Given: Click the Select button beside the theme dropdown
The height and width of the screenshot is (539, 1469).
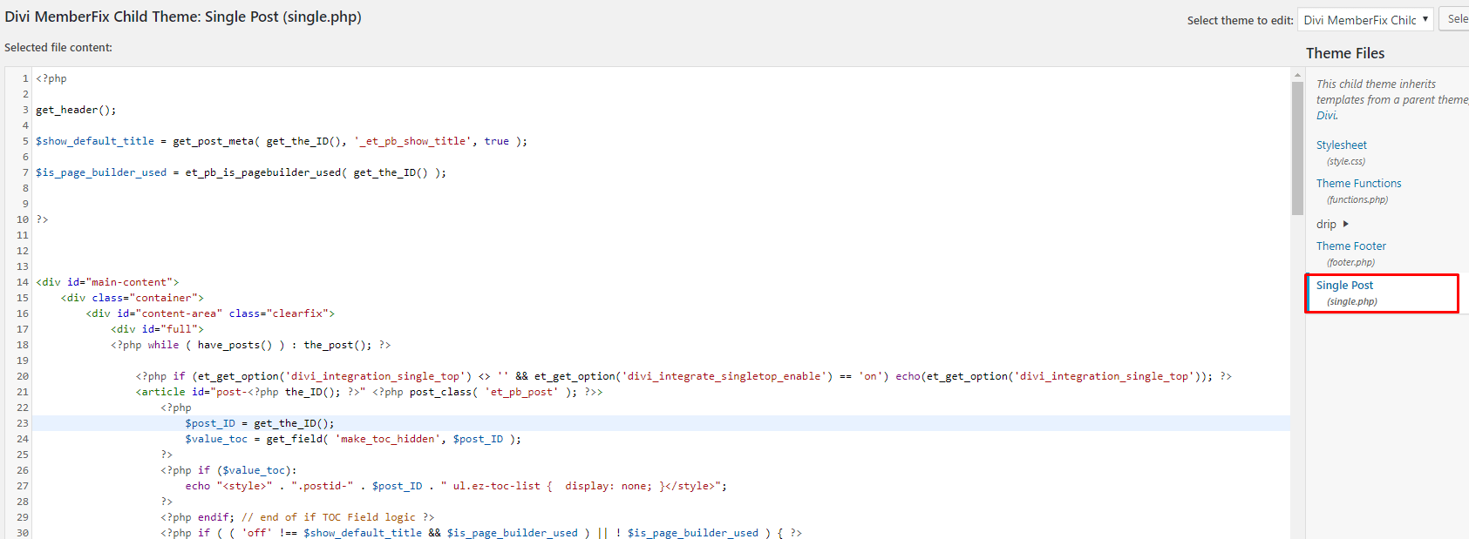Looking at the screenshot, I should [x=1454, y=19].
